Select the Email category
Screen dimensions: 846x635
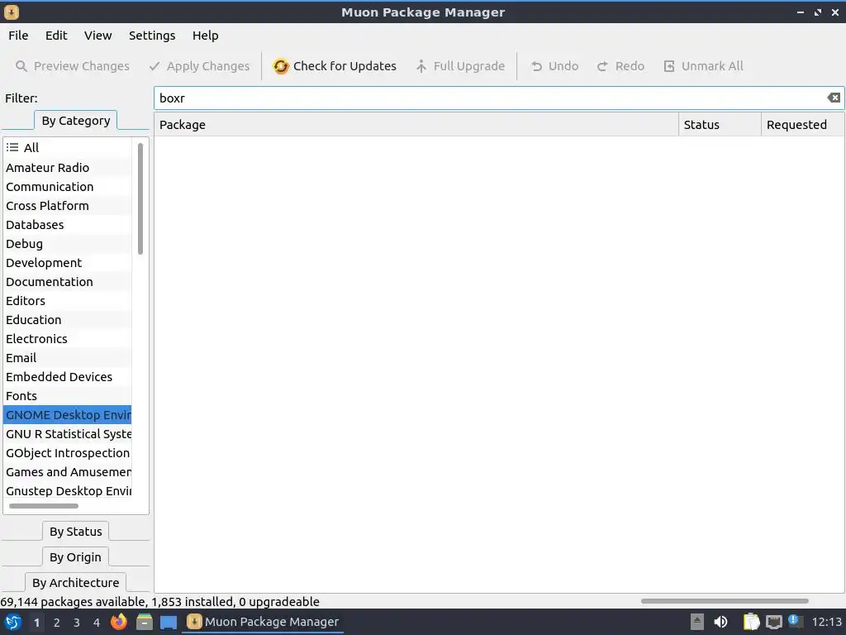coord(68,358)
